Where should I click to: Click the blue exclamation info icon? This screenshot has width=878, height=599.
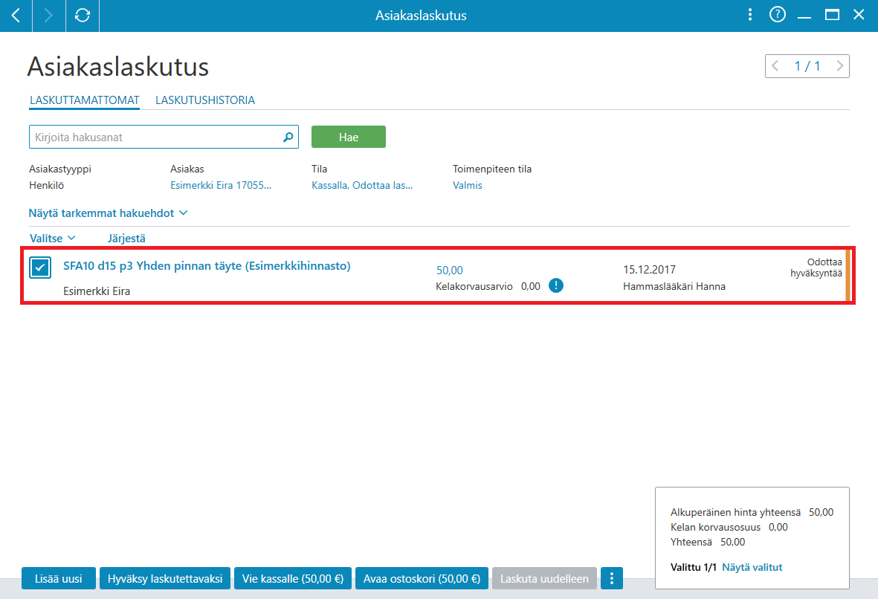pos(555,285)
